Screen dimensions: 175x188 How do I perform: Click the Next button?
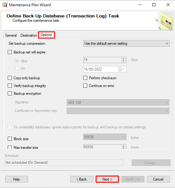[x=107, y=179]
